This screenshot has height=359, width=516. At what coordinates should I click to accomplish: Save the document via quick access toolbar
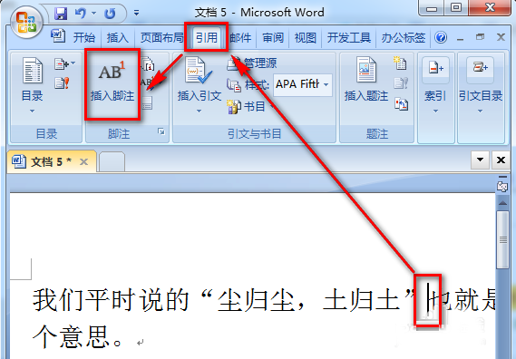click(x=61, y=14)
